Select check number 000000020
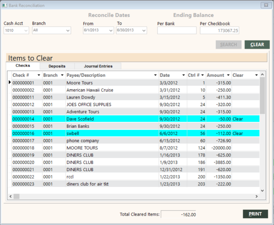Viewport: 274px width, 225px height. coord(27,162)
